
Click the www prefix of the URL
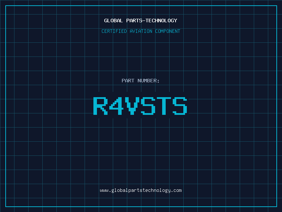pos(104,190)
